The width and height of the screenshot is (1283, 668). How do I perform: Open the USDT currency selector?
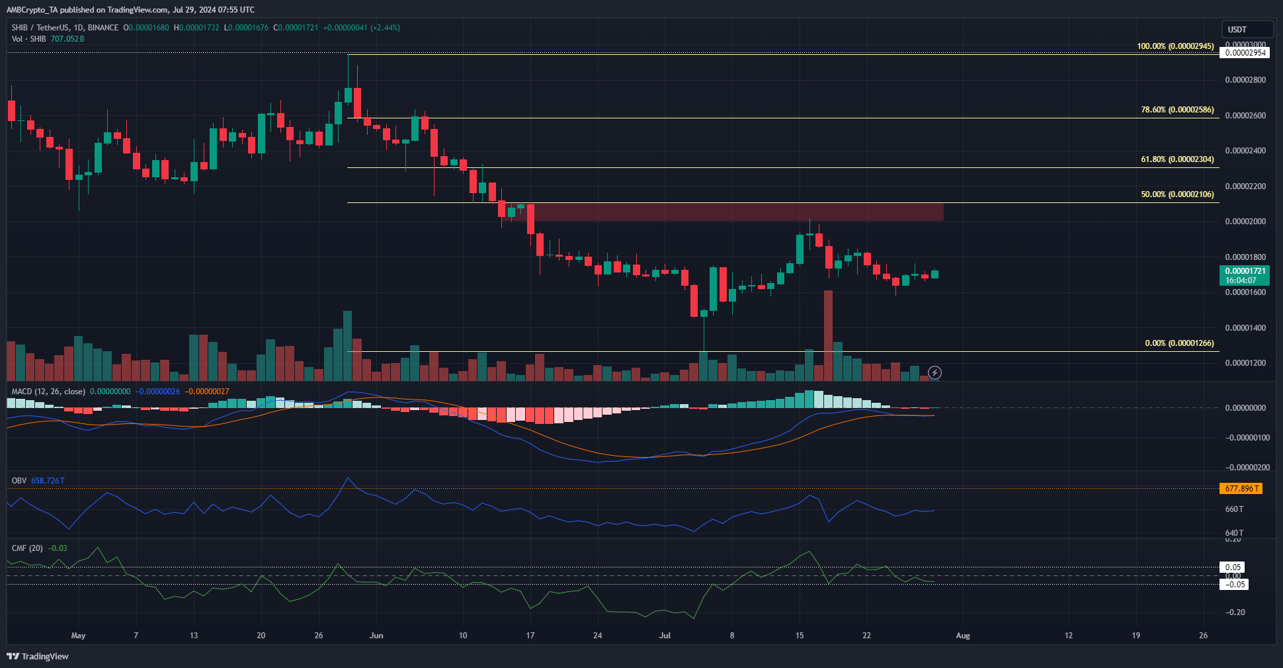[x=1247, y=29]
